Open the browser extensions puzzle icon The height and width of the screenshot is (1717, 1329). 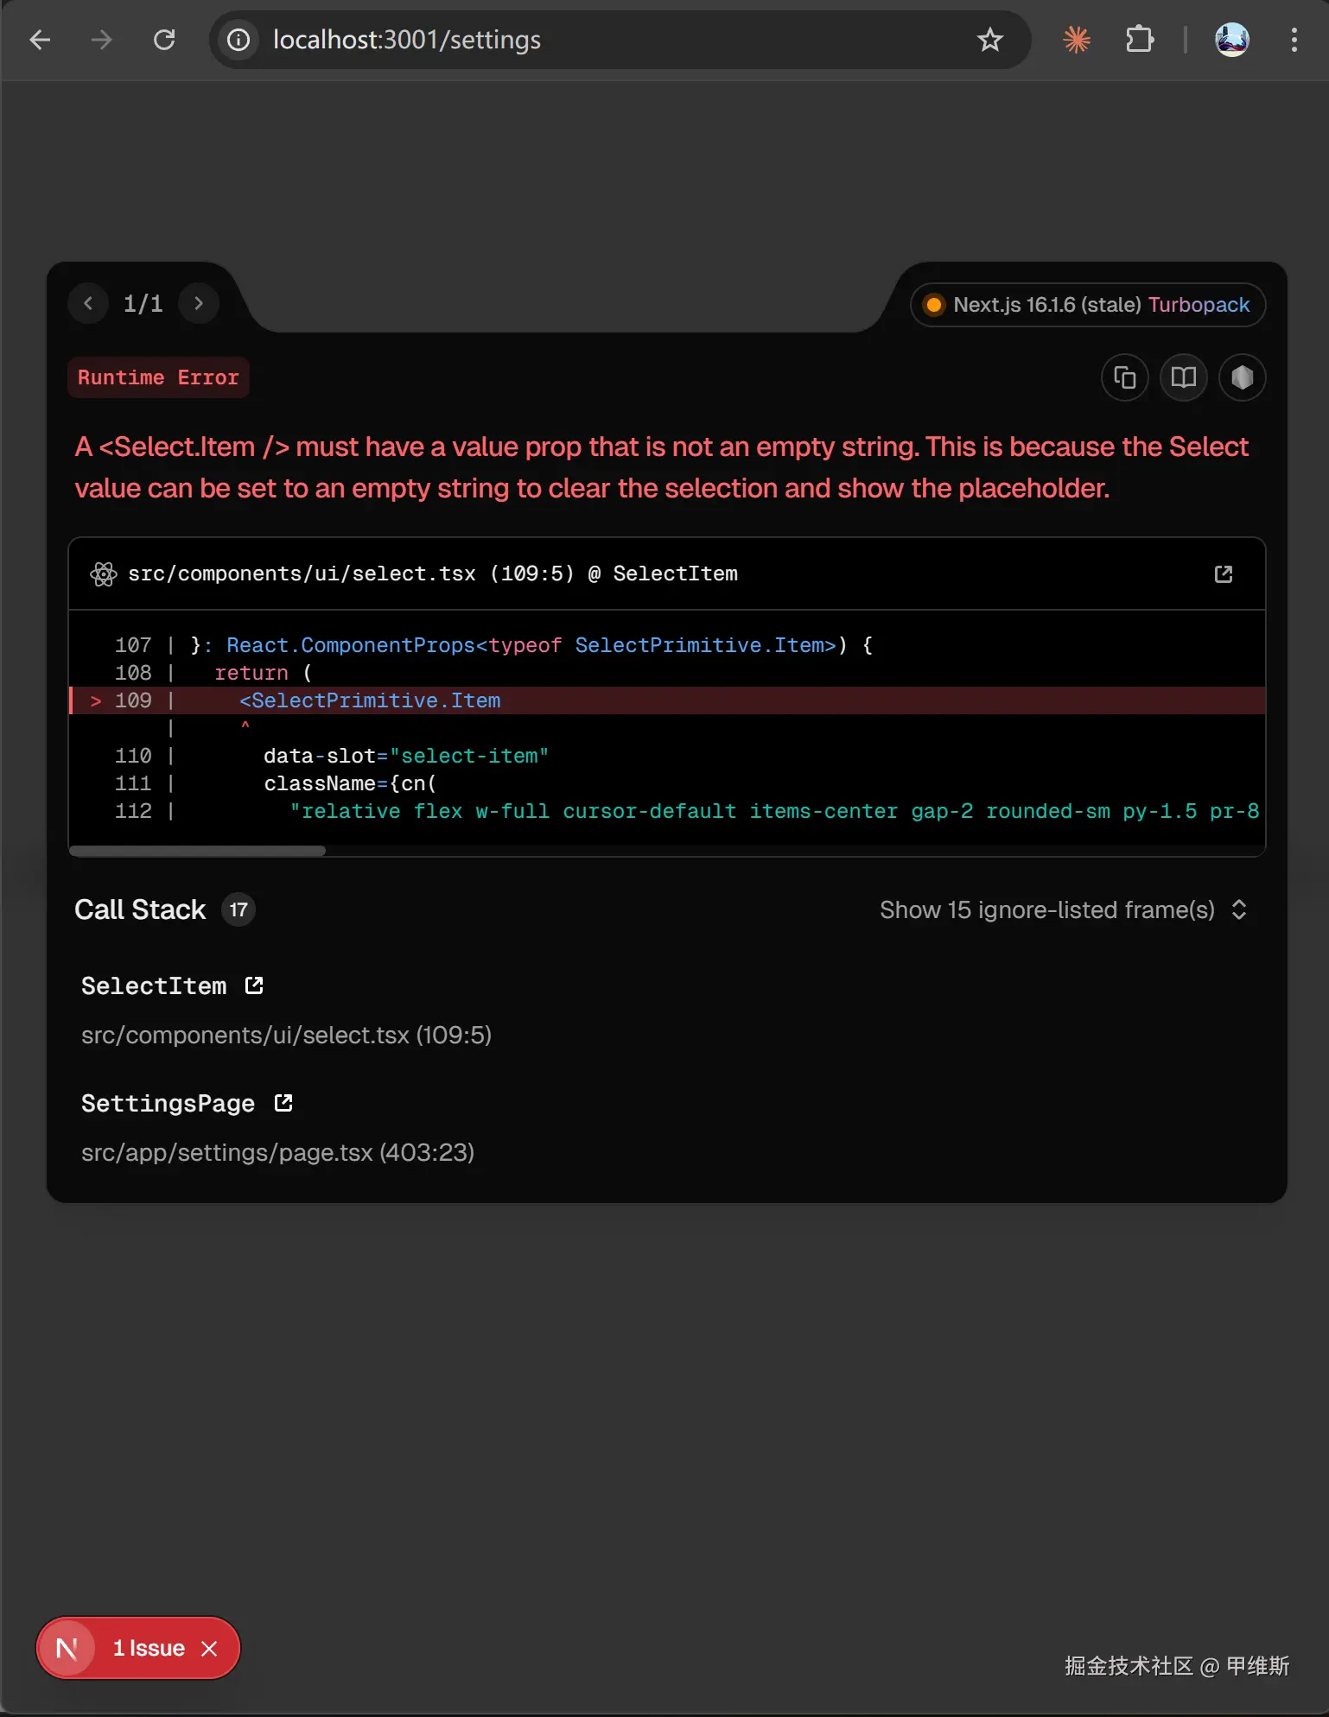pyautogui.click(x=1140, y=40)
